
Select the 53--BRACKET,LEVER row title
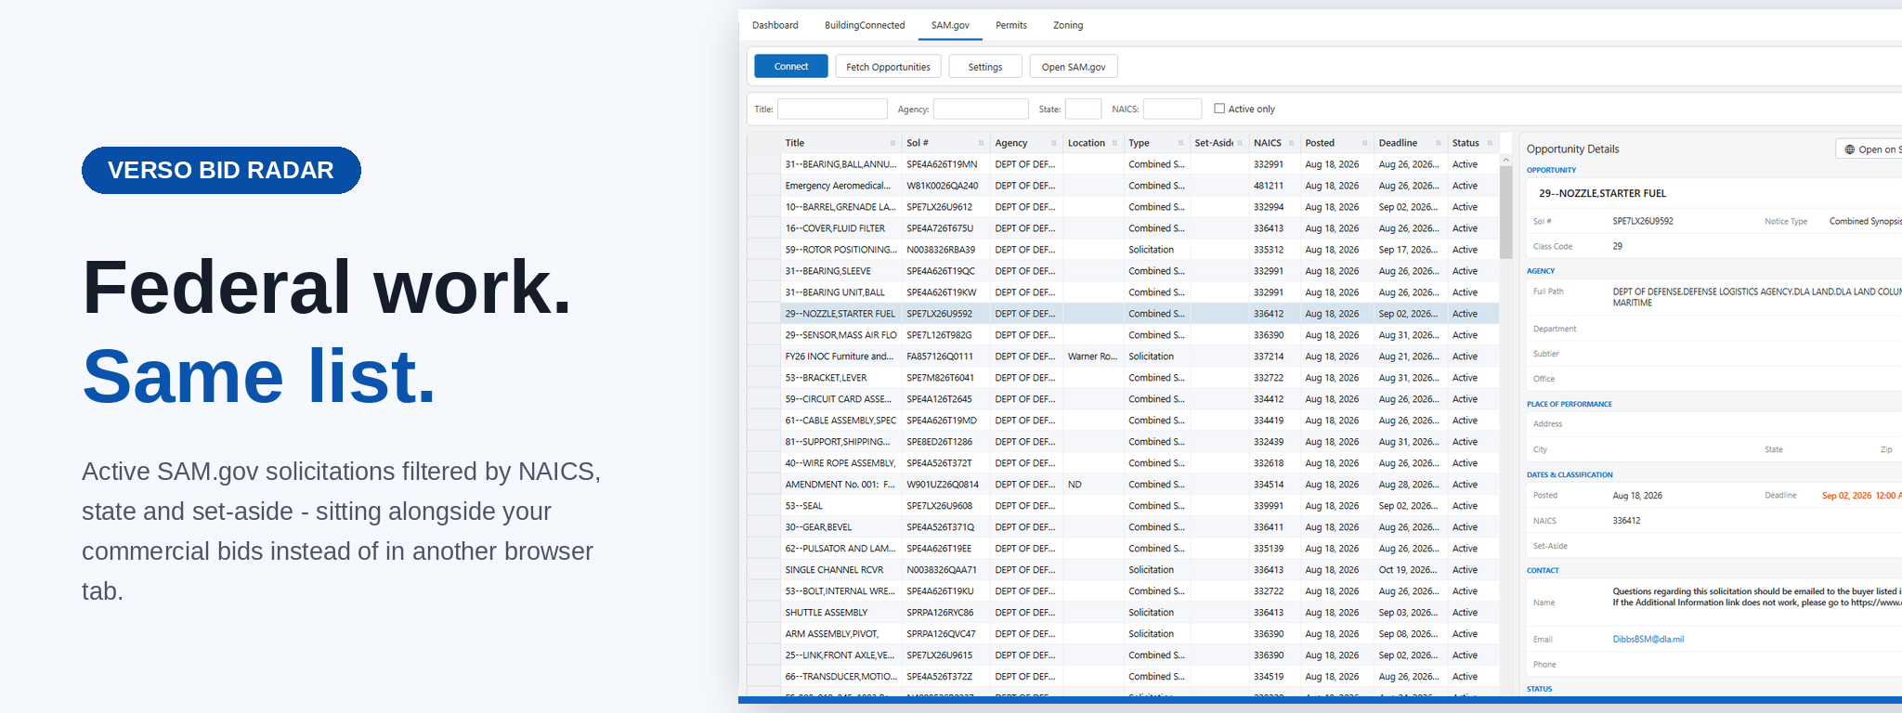point(826,378)
